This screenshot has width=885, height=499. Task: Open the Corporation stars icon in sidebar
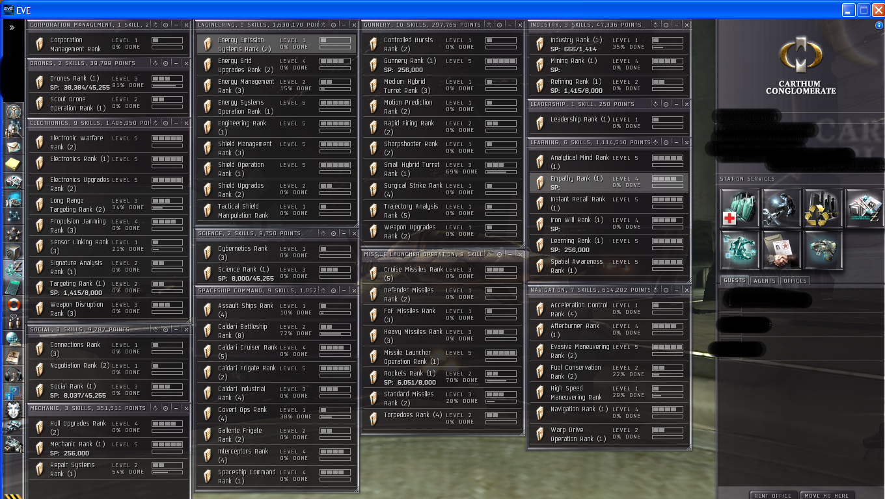pos(13,234)
